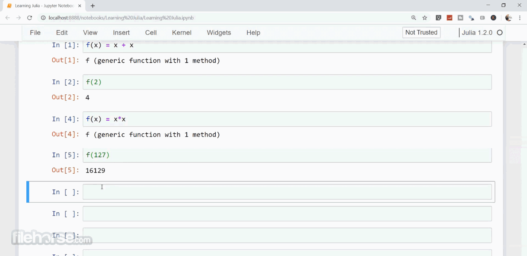
Task: Open the Widgets menu
Action: click(219, 33)
